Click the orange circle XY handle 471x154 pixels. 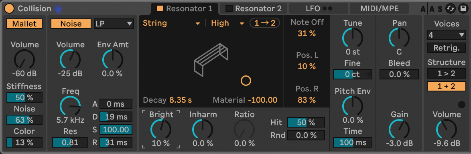coord(246,81)
